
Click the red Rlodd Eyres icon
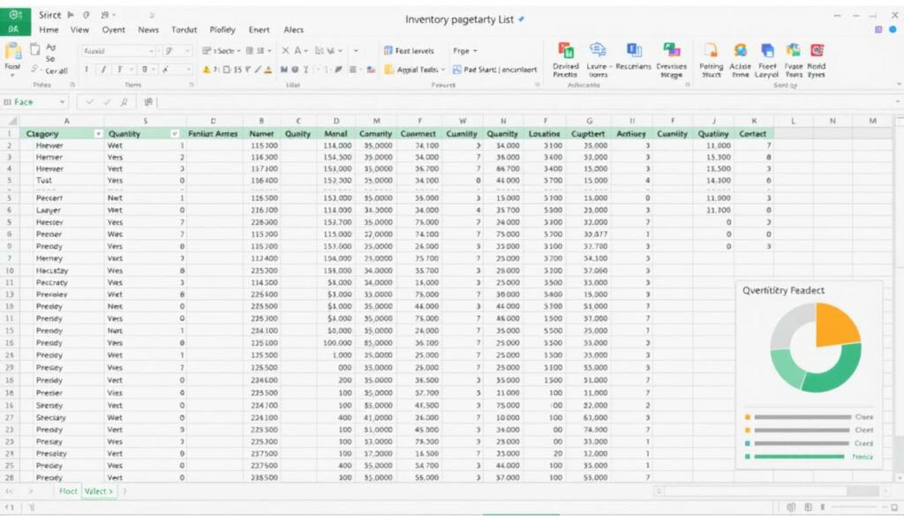click(817, 50)
